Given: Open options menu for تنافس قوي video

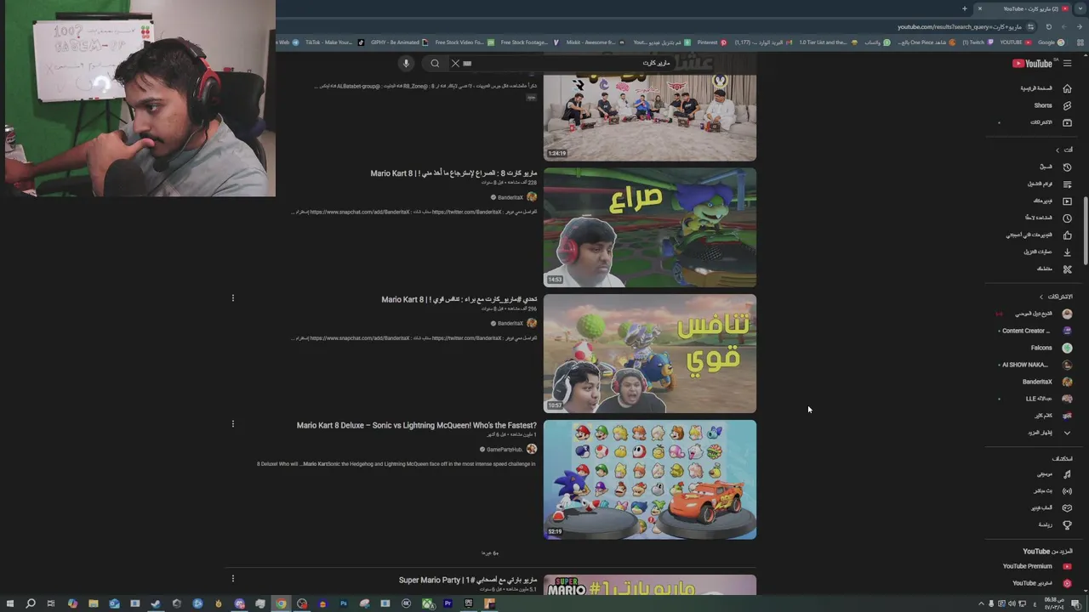Looking at the screenshot, I should pos(232,297).
